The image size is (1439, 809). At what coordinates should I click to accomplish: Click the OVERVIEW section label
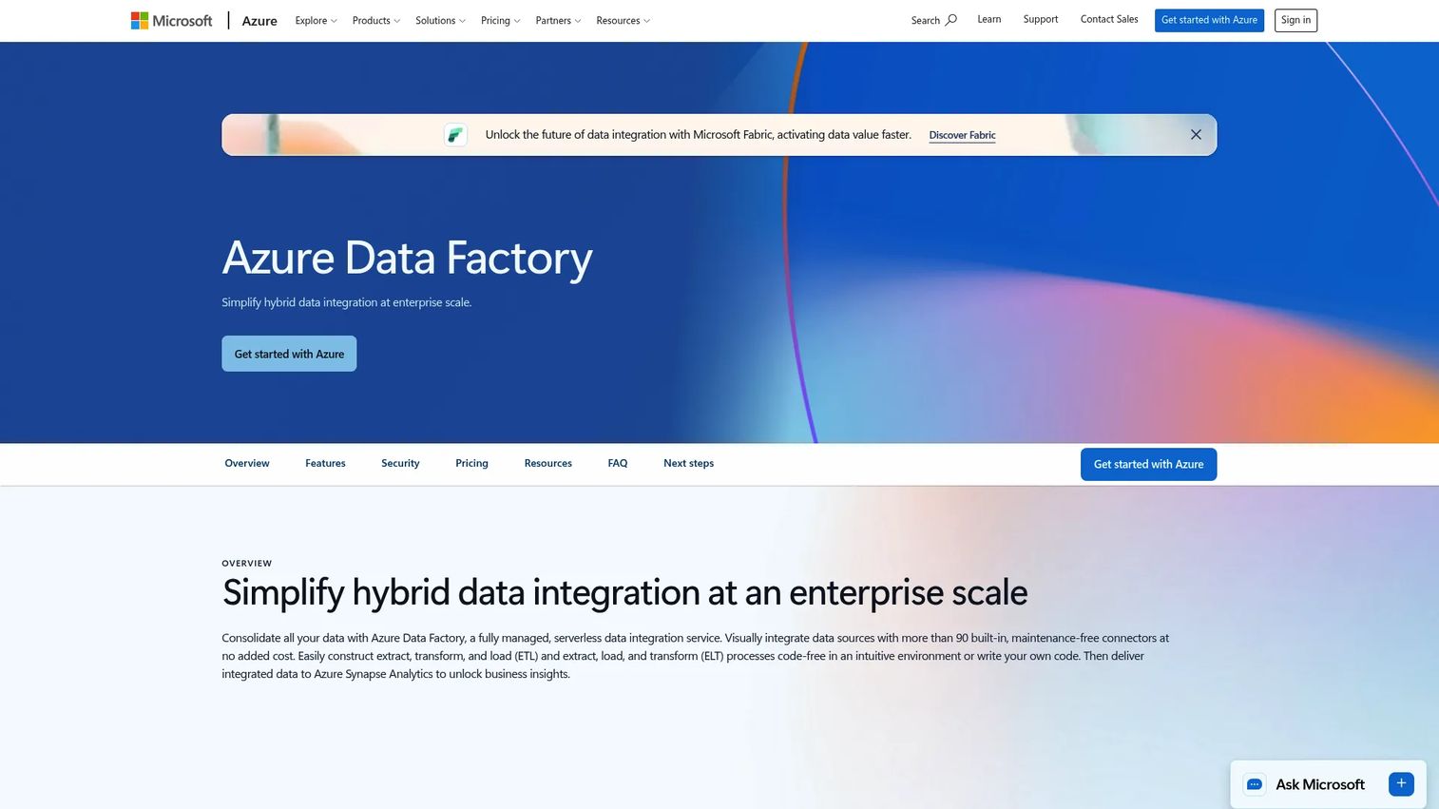click(x=247, y=564)
